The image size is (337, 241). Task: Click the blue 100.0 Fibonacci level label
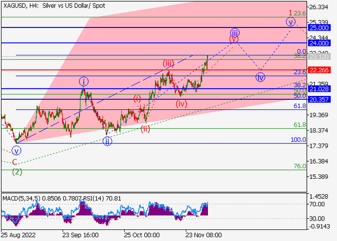coord(299,140)
